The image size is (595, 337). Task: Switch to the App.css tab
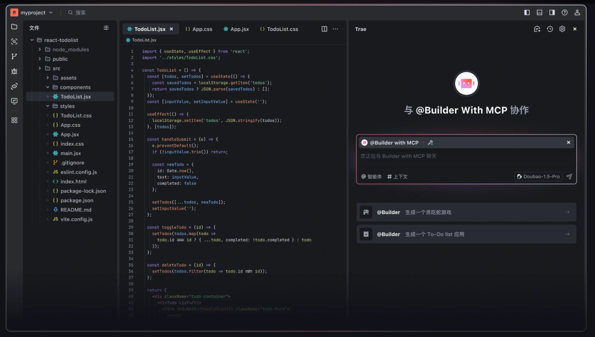[199, 29]
